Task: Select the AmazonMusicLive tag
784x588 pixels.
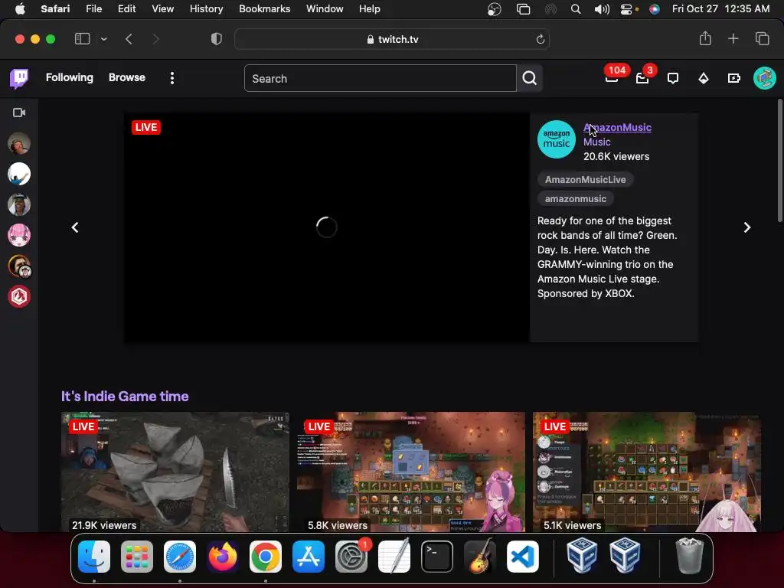Action: click(585, 179)
